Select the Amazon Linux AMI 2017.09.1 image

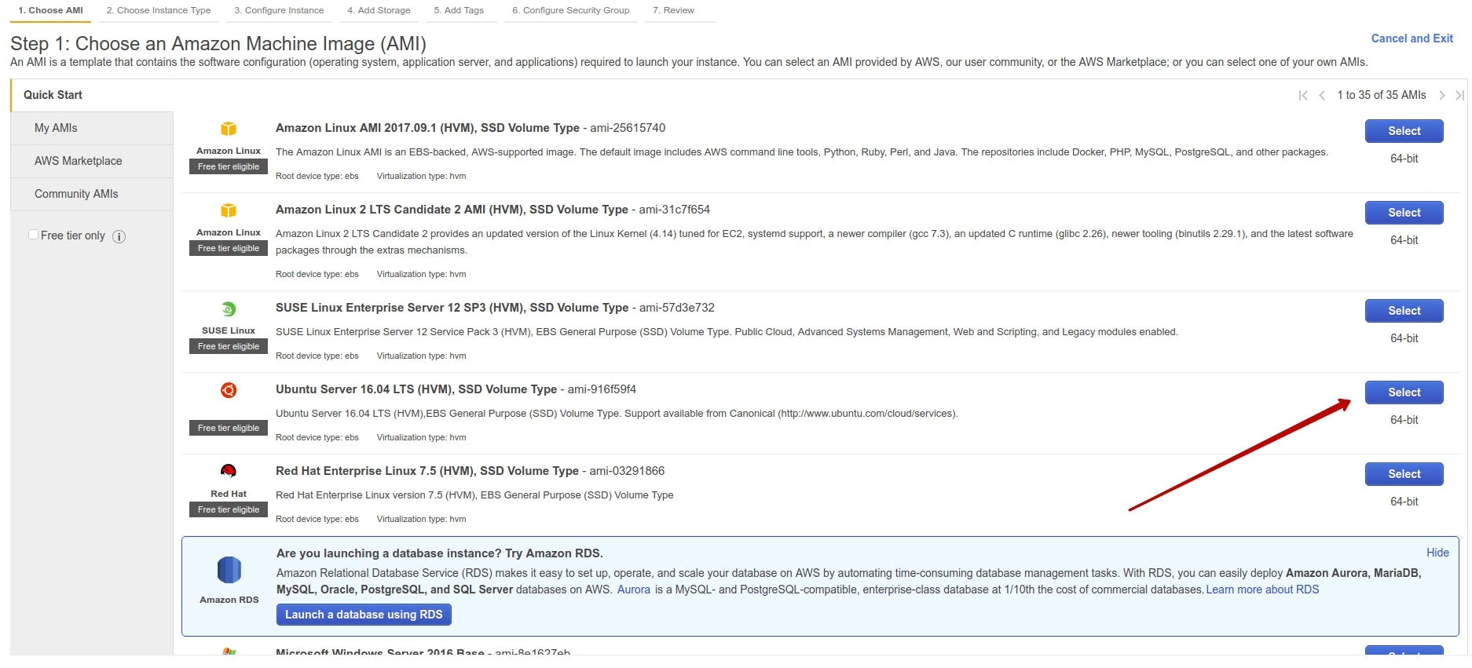(1404, 131)
